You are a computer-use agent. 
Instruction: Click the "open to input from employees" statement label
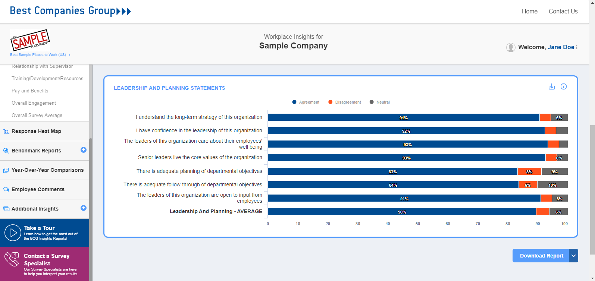[x=200, y=198]
